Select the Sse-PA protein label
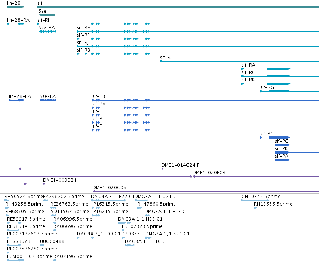This screenshot has height=262, width=319. 48,96
